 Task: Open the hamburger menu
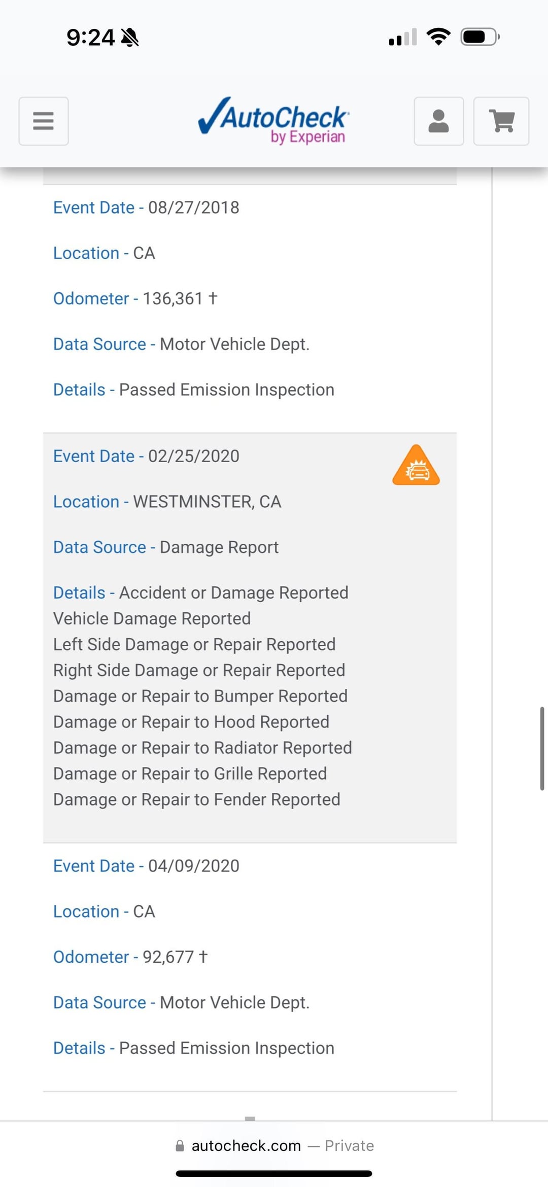click(x=44, y=121)
